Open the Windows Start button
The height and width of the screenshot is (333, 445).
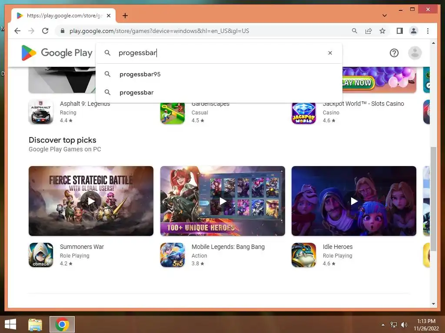(x=10, y=324)
